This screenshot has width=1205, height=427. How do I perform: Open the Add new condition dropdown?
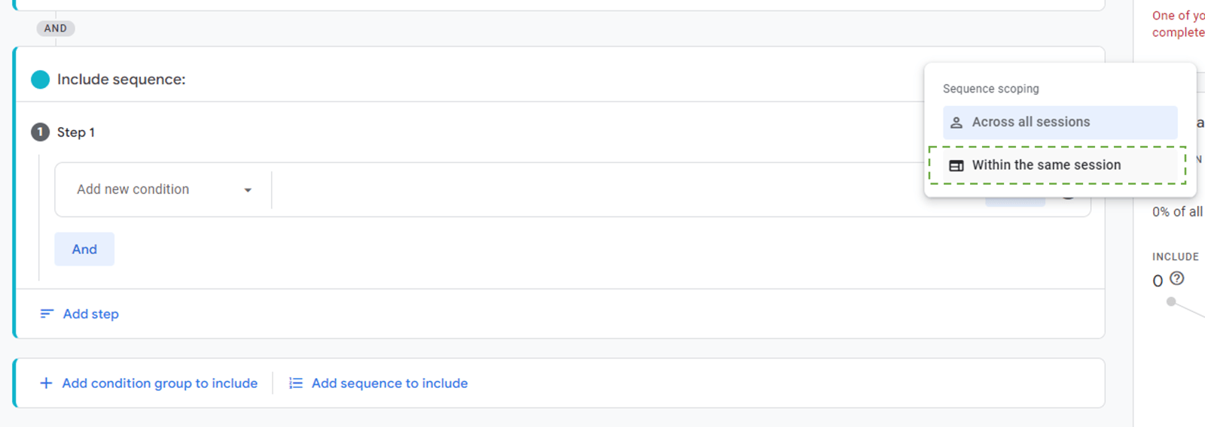coord(163,189)
